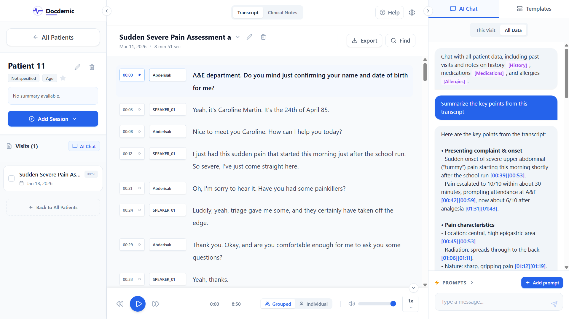Image resolution: width=569 pixels, height=319 pixels.
Task: Insert [Medications] tag link
Action: coord(489,73)
